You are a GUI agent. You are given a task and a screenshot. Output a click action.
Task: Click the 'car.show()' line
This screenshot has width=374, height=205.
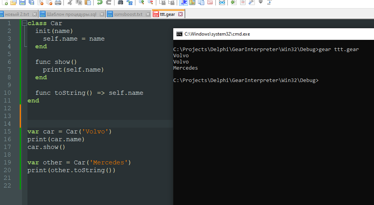(46, 147)
